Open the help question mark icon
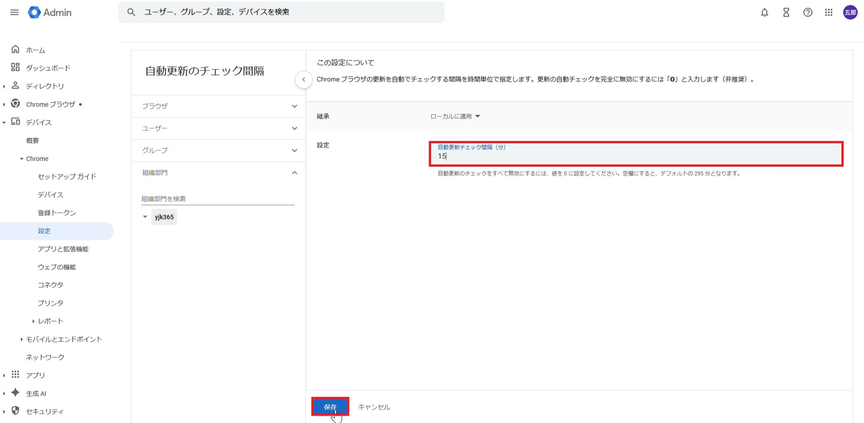Screen dimensions: 864x423 point(807,13)
